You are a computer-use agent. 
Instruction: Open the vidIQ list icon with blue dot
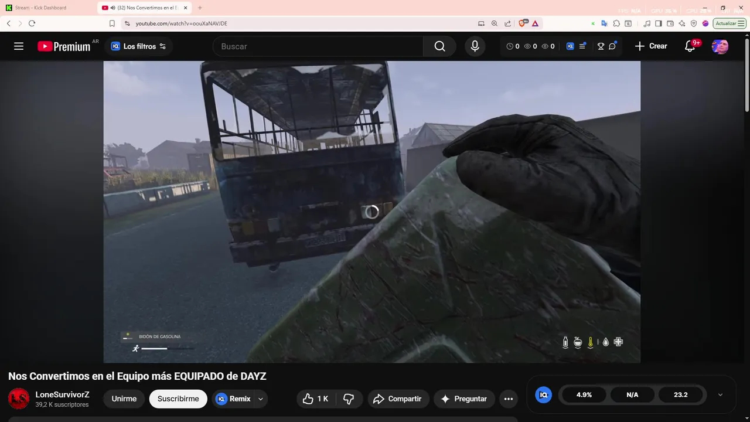[x=582, y=46]
